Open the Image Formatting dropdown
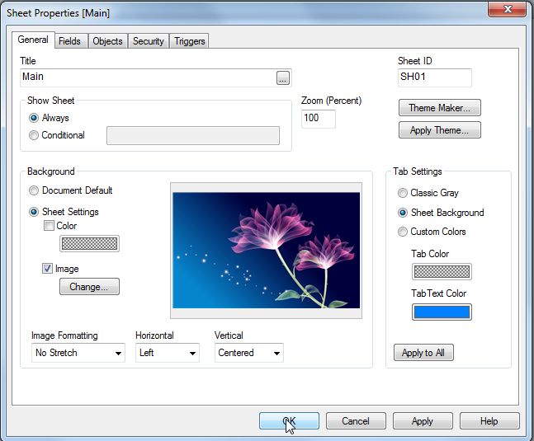The image size is (534, 441). (78, 353)
